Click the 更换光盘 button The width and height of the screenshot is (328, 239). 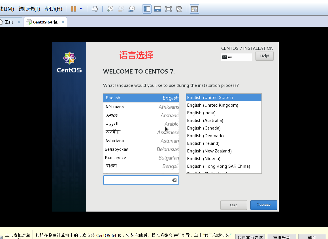pos(281,237)
